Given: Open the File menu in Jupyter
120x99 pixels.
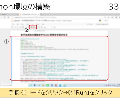Looking at the screenshot, I should click(x=13, y=24).
